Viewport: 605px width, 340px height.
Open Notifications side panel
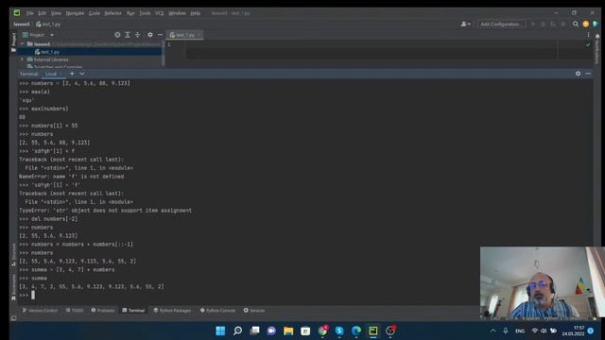[597, 48]
